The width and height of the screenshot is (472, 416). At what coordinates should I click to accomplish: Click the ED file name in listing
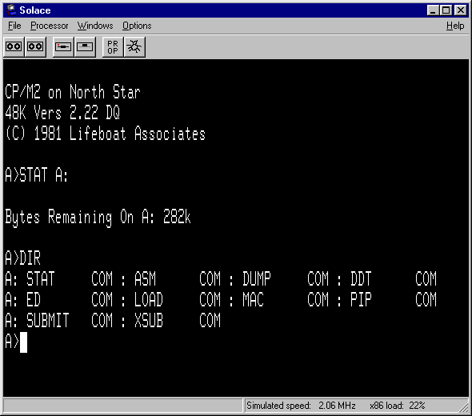coord(34,299)
